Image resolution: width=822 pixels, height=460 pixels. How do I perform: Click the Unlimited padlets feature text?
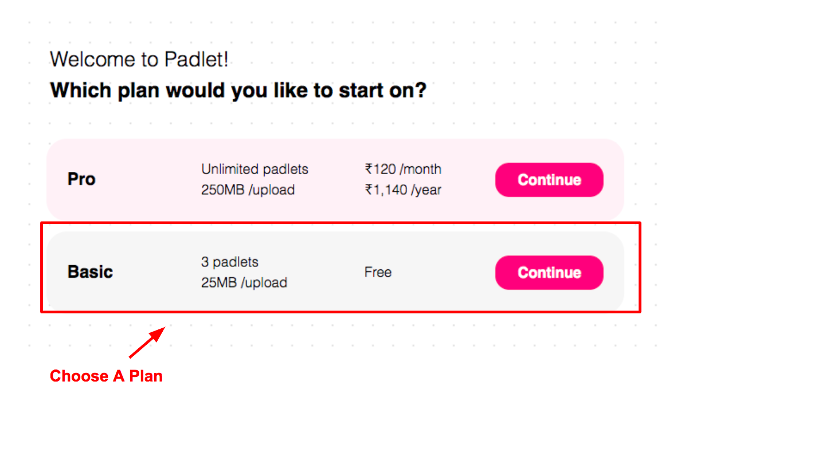(255, 169)
